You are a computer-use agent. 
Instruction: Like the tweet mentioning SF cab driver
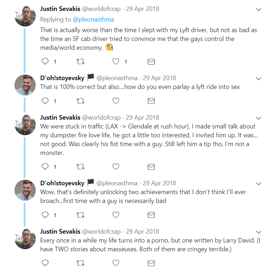(x=116, y=62)
